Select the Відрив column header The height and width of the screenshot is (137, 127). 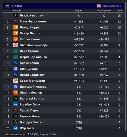[x=78, y=11]
